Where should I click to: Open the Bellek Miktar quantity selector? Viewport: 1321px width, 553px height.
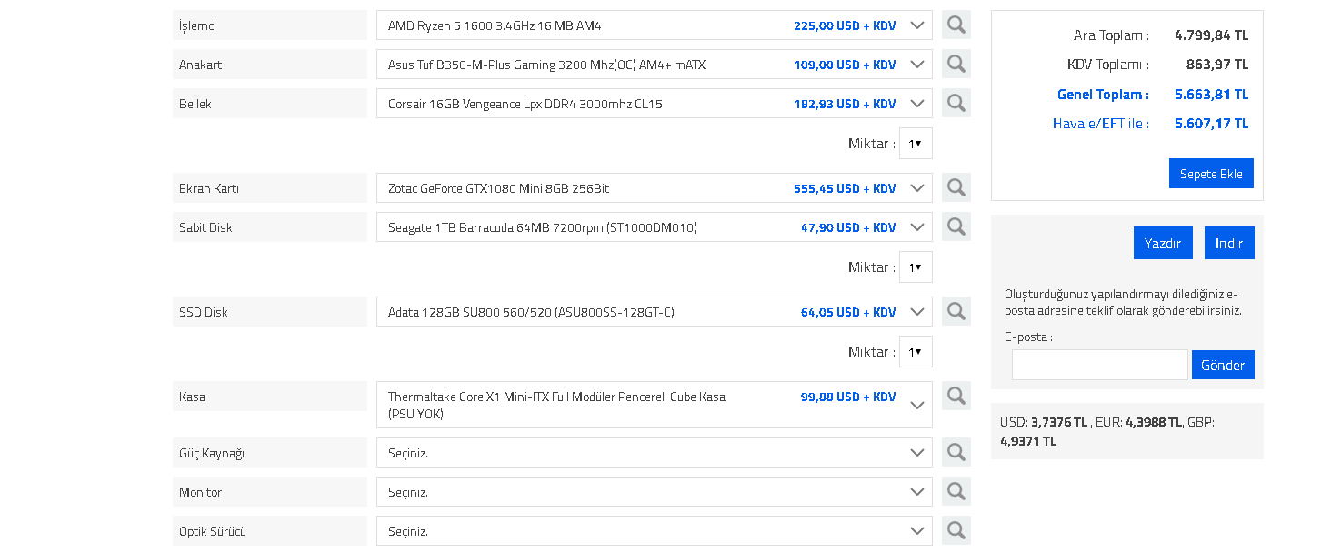916,144
